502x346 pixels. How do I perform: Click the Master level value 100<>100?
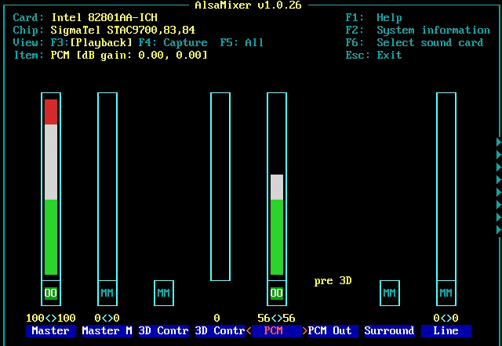pyautogui.click(x=51, y=318)
